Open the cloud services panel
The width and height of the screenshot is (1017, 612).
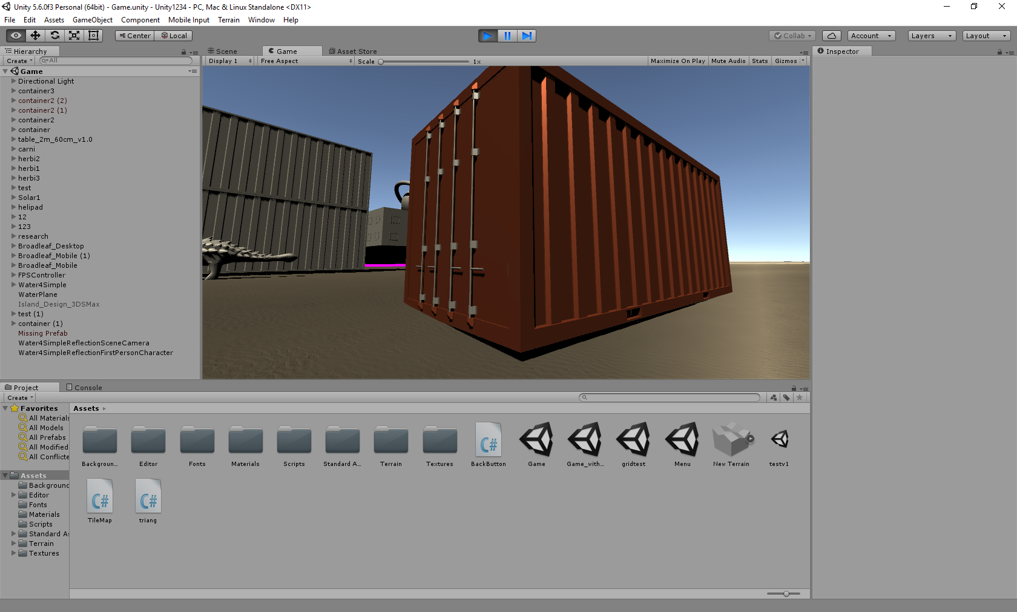pyautogui.click(x=832, y=36)
